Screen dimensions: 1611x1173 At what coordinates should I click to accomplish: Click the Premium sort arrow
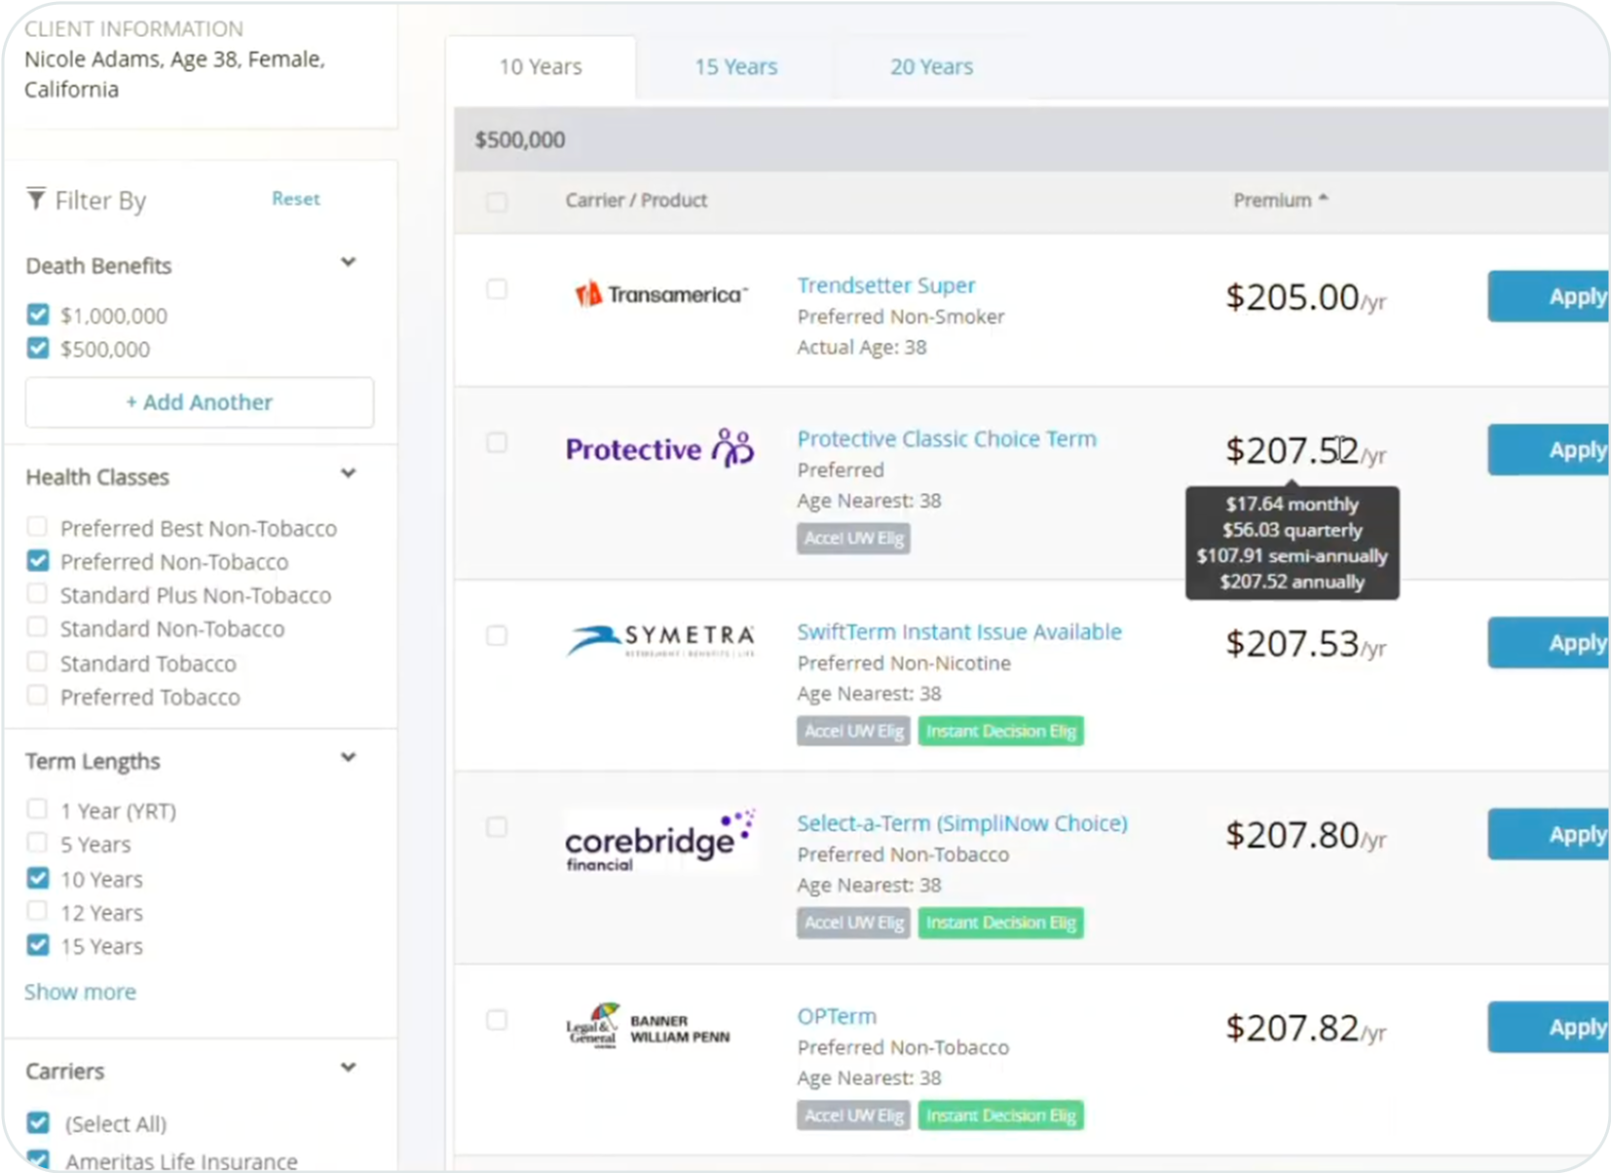click(x=1323, y=199)
